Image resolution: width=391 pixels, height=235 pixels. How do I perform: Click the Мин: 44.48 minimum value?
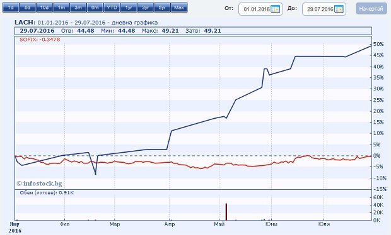(118, 31)
